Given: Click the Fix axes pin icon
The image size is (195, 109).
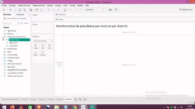Looking at the screenshot, I should click(x=80, y=10).
